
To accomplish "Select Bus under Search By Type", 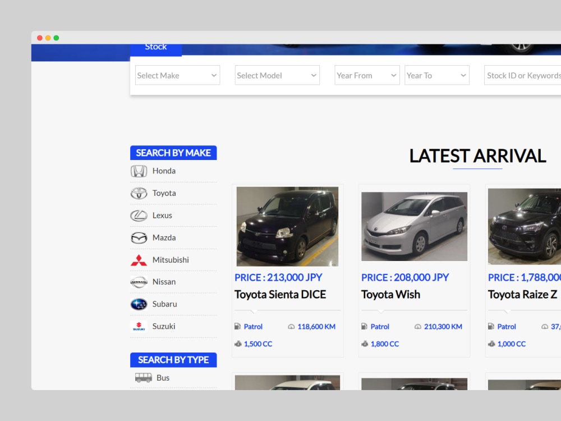I will [x=163, y=378].
